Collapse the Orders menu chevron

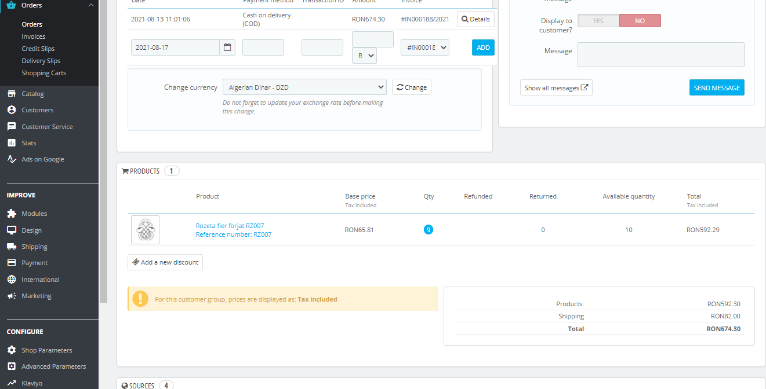pyautogui.click(x=90, y=5)
